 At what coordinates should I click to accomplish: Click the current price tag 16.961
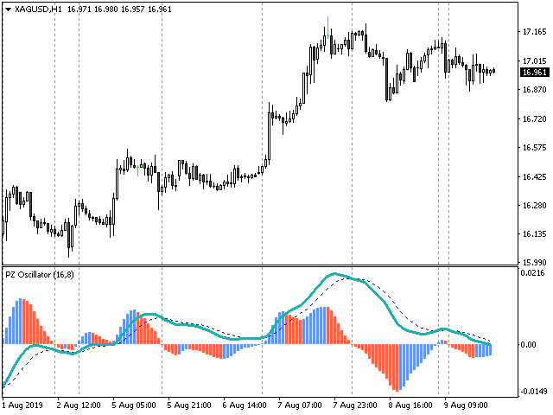click(x=535, y=73)
